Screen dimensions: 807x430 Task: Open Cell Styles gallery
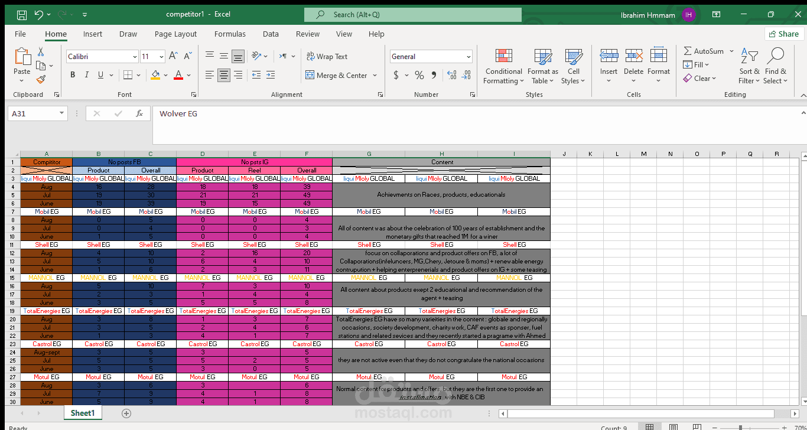tap(573, 66)
